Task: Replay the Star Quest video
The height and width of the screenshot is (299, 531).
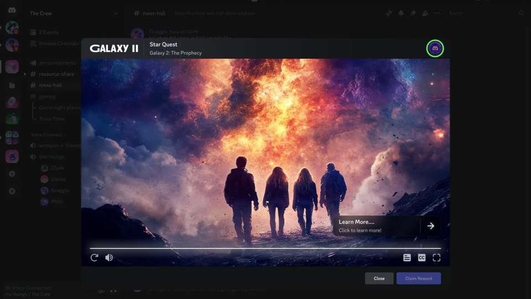Action: (x=95, y=257)
